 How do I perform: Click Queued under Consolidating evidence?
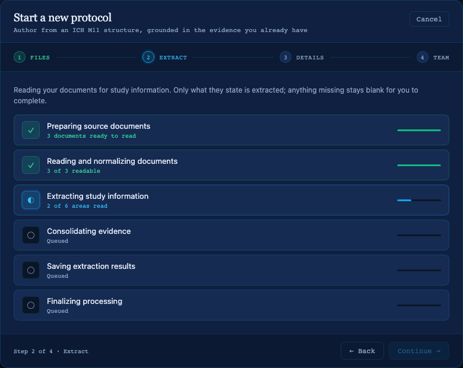tap(58, 241)
